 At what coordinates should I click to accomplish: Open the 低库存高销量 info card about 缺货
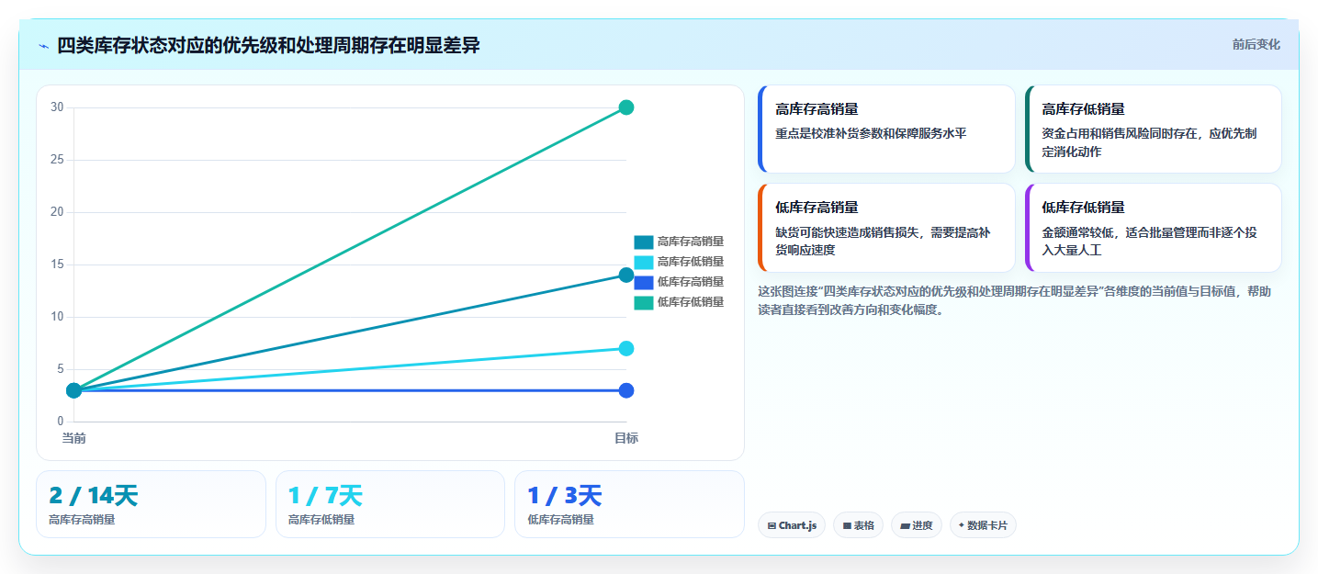886,228
